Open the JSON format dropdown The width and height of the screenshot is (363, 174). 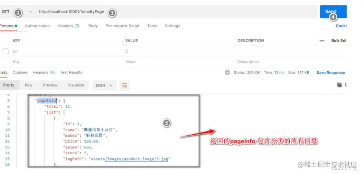point(104,85)
